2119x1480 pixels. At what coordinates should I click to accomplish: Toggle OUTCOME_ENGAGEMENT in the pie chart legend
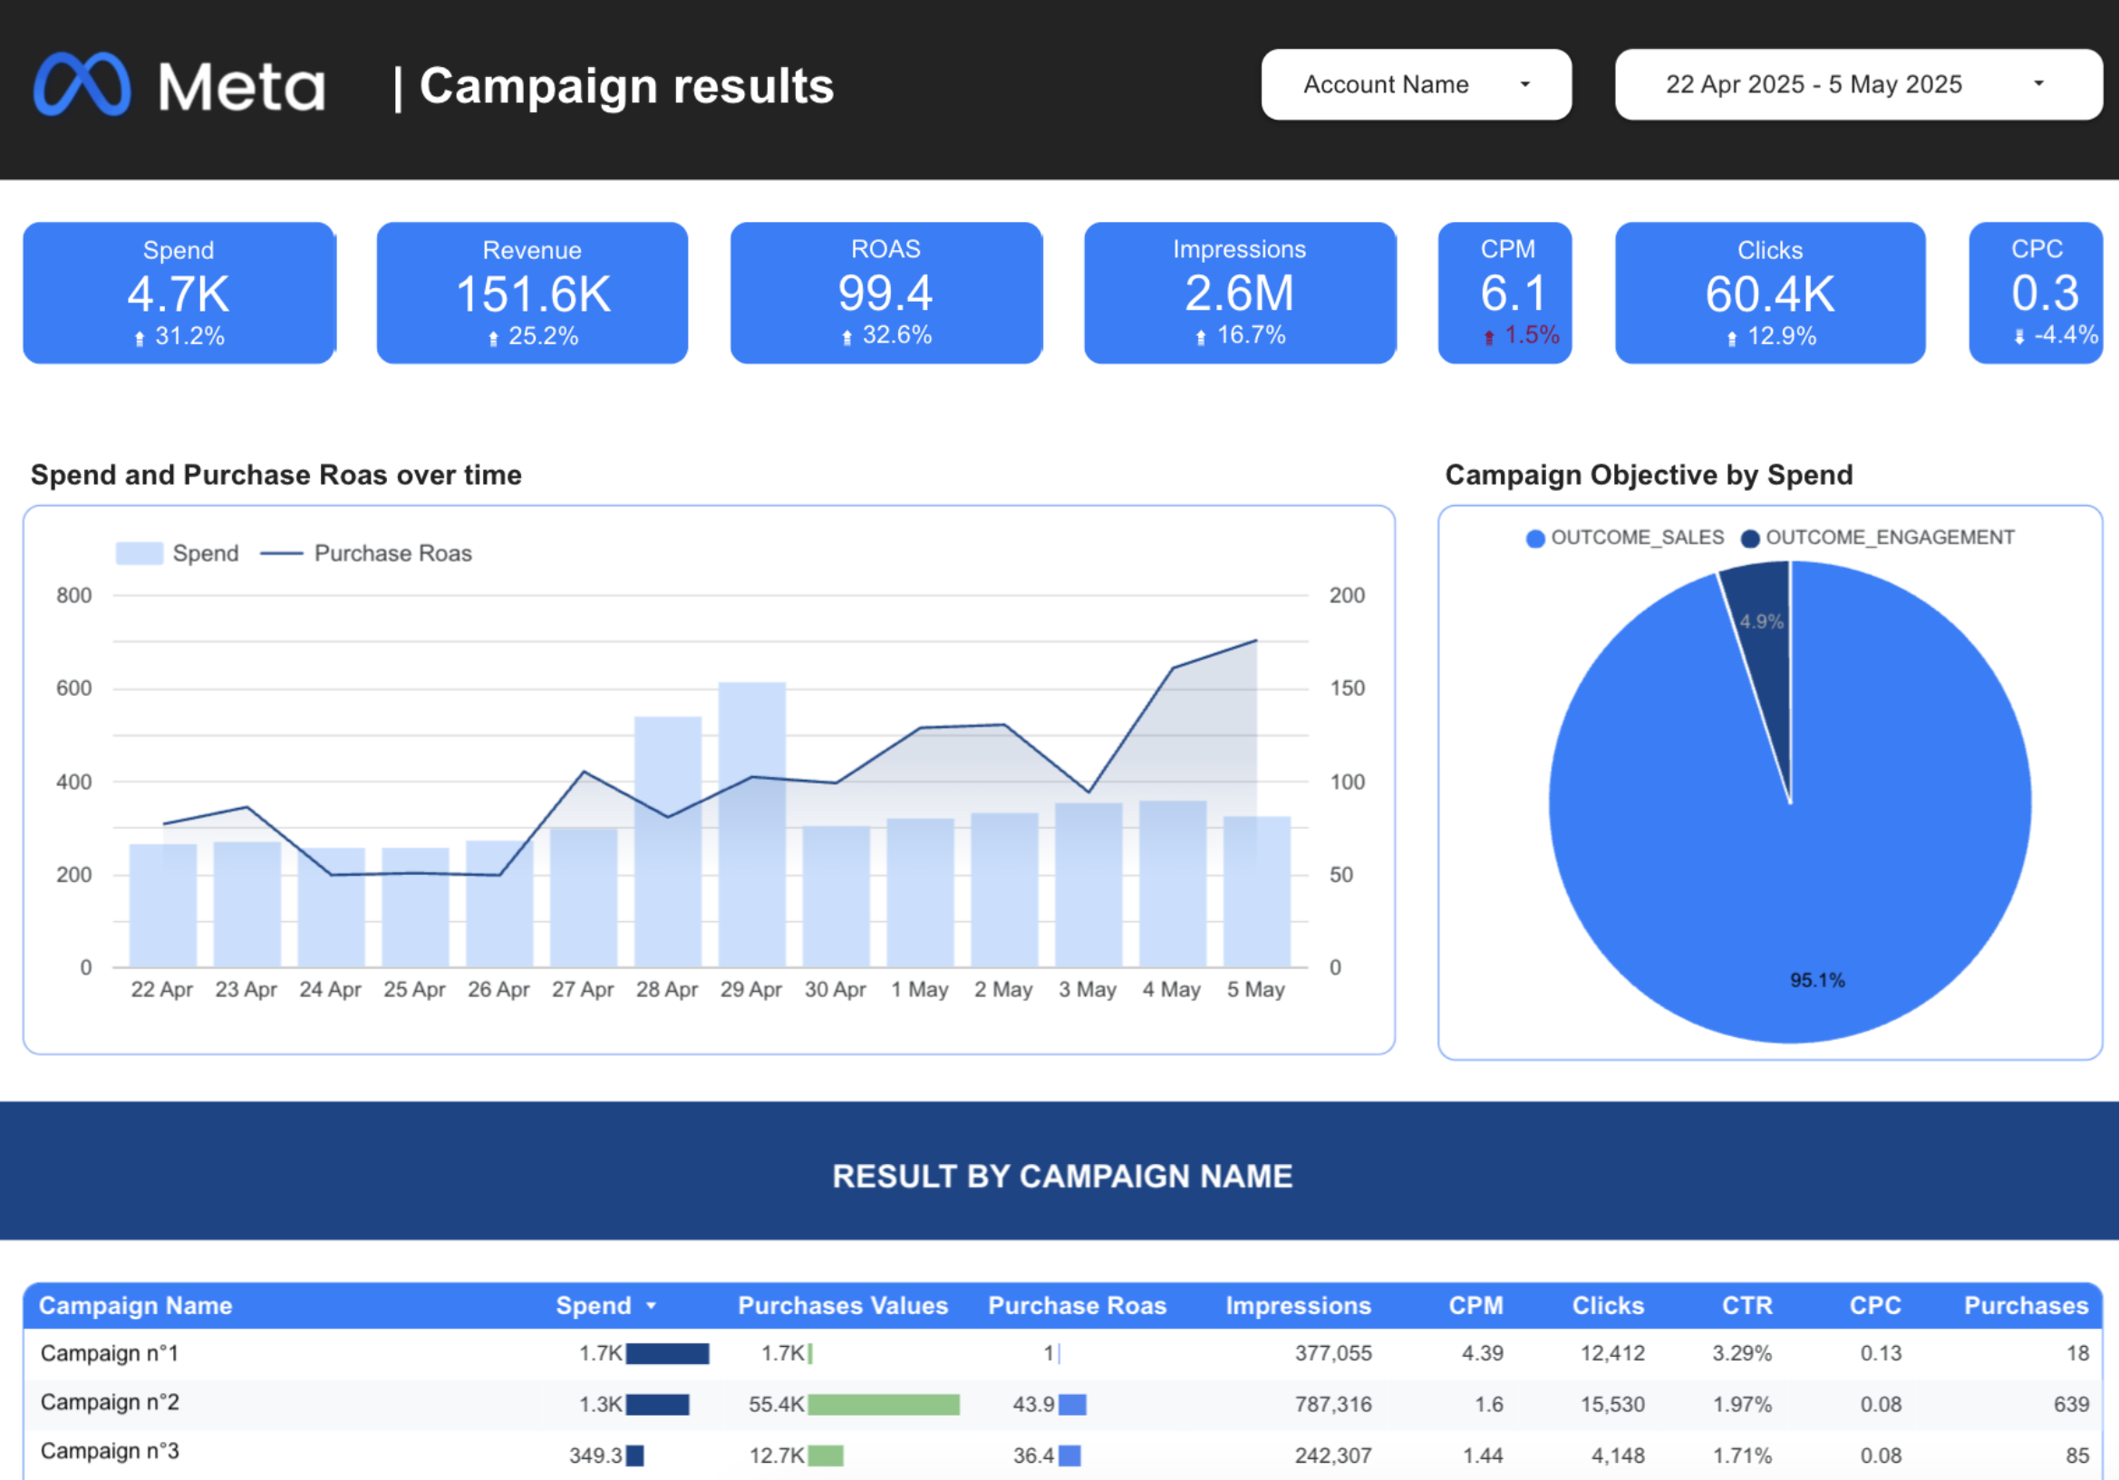pos(1875,538)
